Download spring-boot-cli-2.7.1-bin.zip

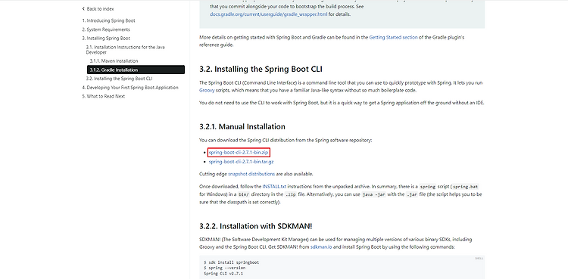[239, 153]
